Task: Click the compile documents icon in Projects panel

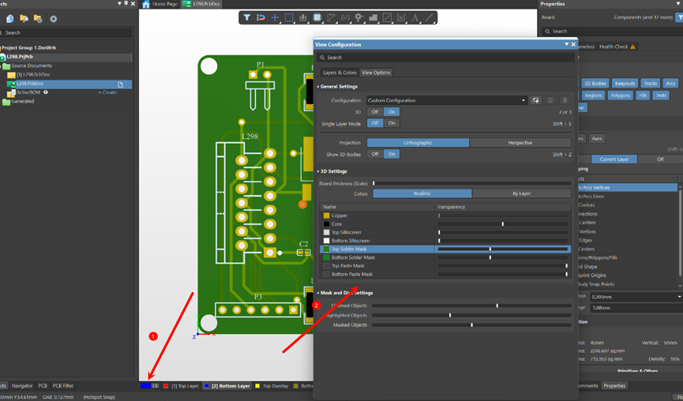Action: pos(10,19)
